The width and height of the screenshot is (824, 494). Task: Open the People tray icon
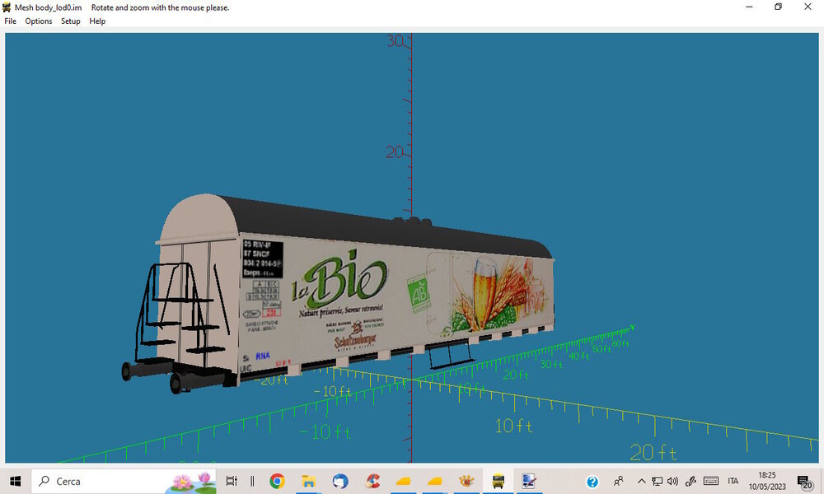pos(619,481)
